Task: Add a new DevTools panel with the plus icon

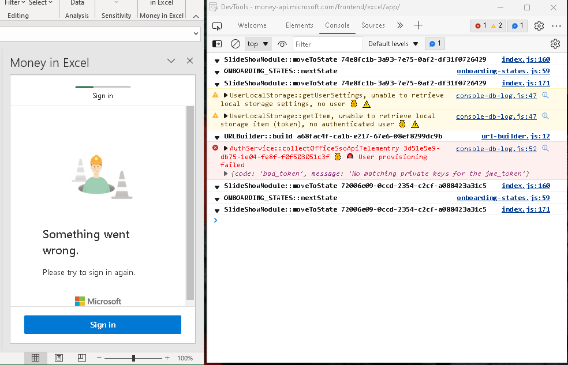Action: (x=418, y=25)
